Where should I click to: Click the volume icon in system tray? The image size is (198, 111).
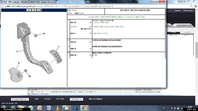point(175,108)
